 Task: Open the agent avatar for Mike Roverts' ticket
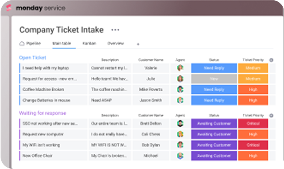tap(180, 89)
